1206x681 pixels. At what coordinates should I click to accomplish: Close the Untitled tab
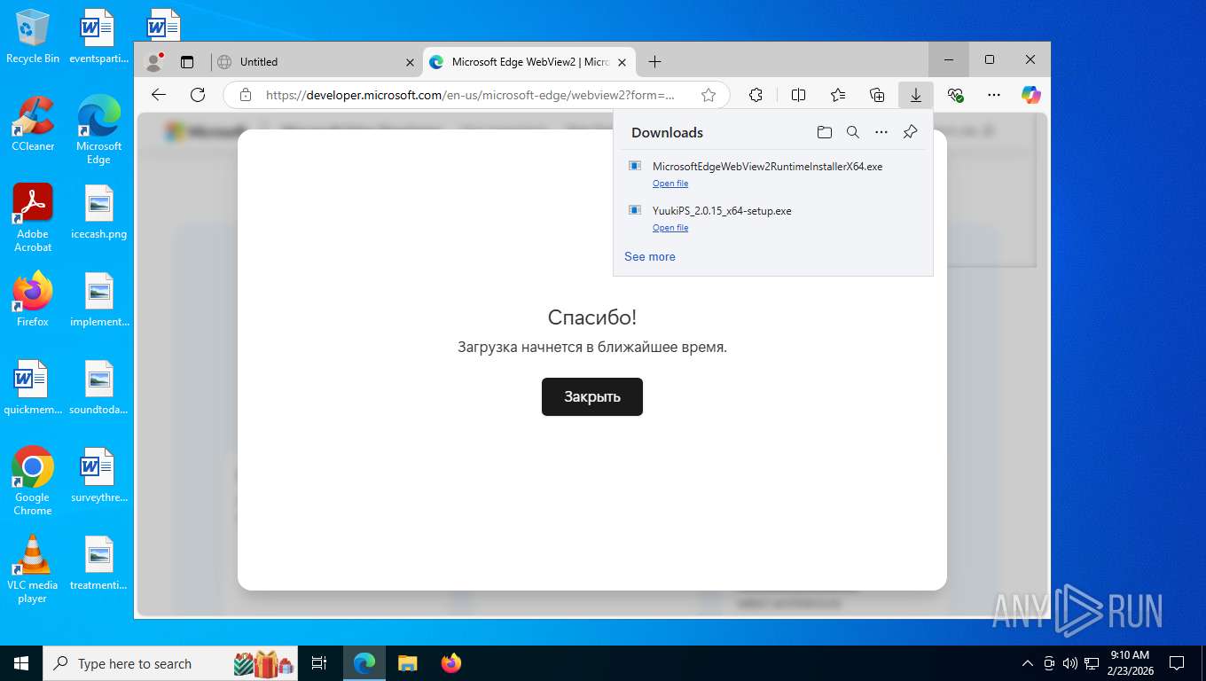pyautogui.click(x=410, y=62)
